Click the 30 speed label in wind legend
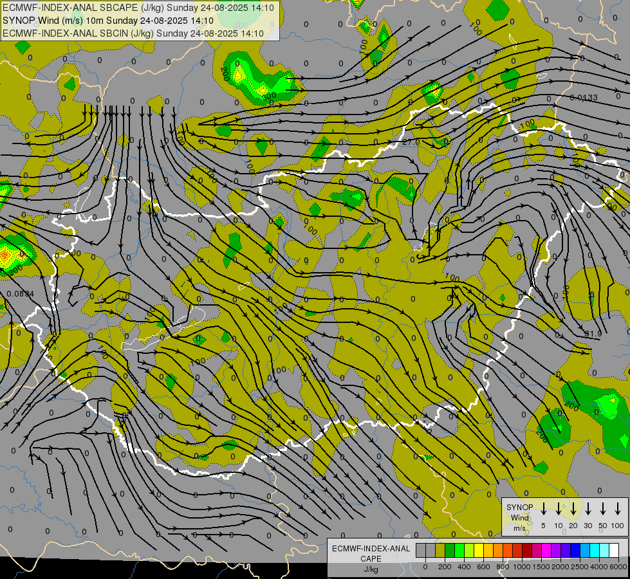Image resolution: width=630 pixels, height=579 pixels. (588, 526)
